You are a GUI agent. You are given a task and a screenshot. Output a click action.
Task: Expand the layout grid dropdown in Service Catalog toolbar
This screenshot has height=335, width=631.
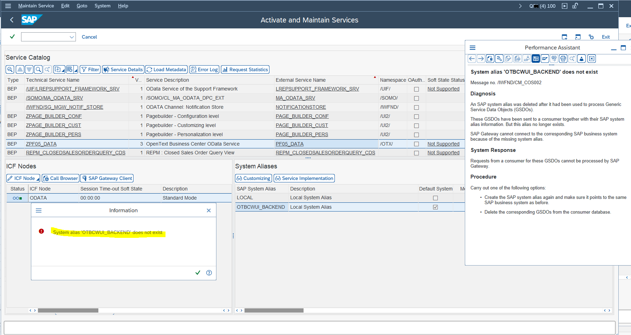click(x=72, y=69)
